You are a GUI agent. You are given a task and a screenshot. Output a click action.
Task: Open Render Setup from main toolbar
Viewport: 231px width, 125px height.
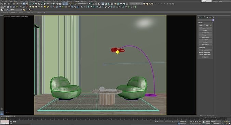(x=116, y=4)
